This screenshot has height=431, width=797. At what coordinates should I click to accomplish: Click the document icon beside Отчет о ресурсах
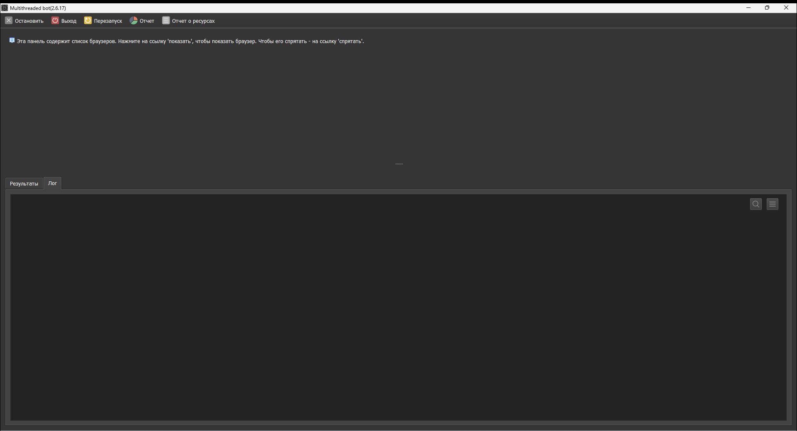pyautogui.click(x=166, y=21)
